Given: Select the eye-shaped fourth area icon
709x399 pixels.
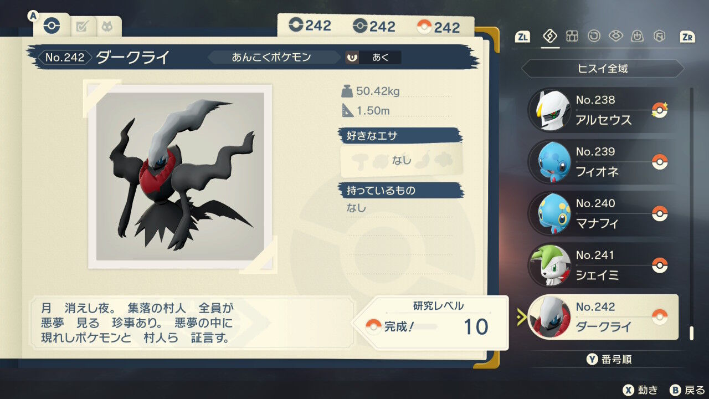Looking at the screenshot, I should click(615, 37).
